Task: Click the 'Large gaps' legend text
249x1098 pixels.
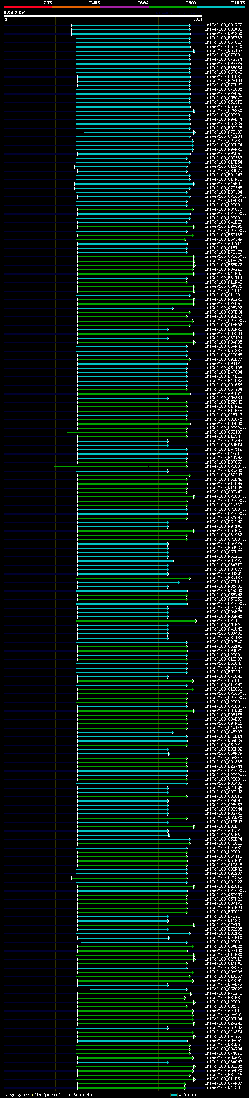Action: pos(17,1094)
